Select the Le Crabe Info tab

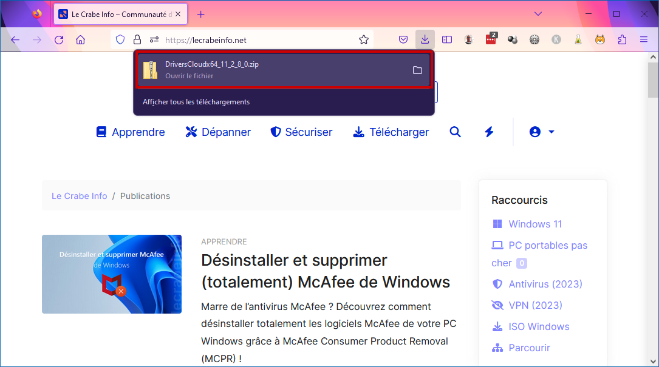[x=121, y=15]
